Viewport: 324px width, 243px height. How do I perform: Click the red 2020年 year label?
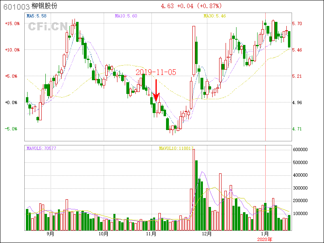coord(265,239)
